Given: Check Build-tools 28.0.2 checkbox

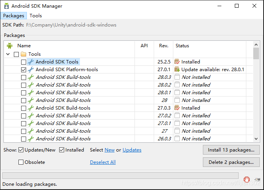Looking at the screenshot, I should 23,85.
